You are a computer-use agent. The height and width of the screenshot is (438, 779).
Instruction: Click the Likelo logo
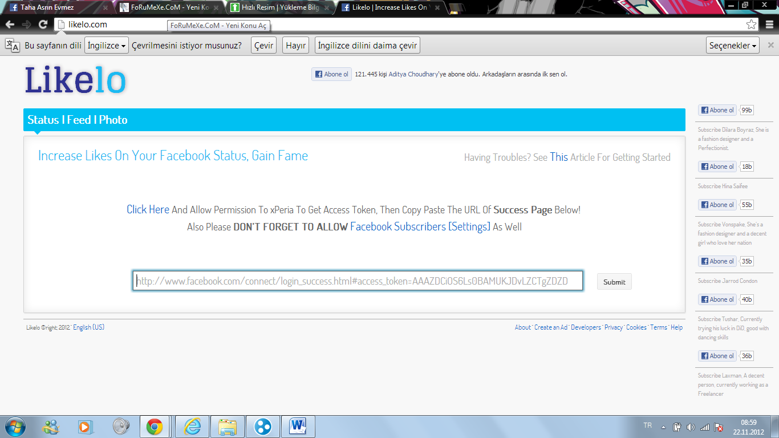point(75,80)
